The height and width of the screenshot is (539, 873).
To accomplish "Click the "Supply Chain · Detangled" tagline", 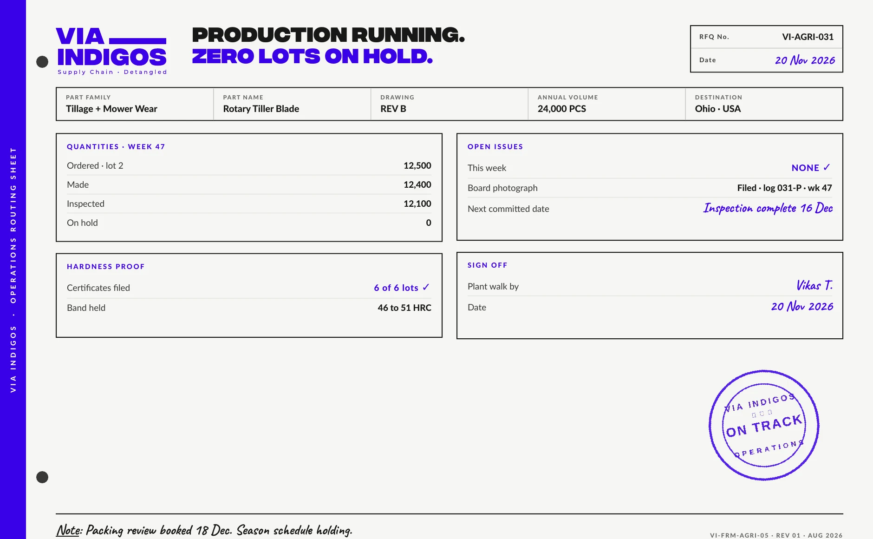I will coord(112,72).
